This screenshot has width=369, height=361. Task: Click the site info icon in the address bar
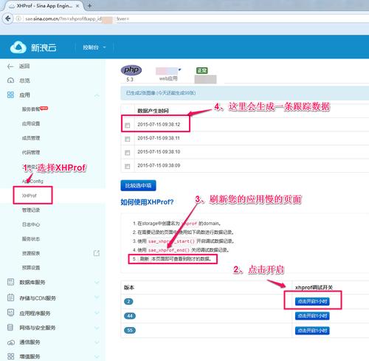pos(18,18)
